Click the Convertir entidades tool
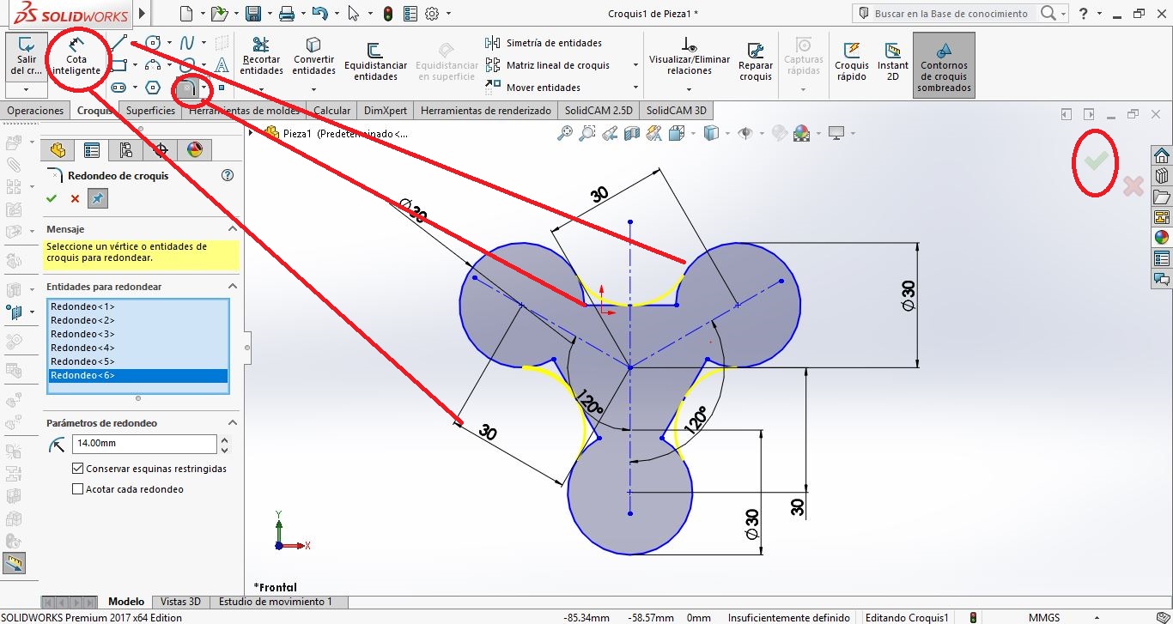This screenshot has width=1173, height=624. click(x=313, y=57)
